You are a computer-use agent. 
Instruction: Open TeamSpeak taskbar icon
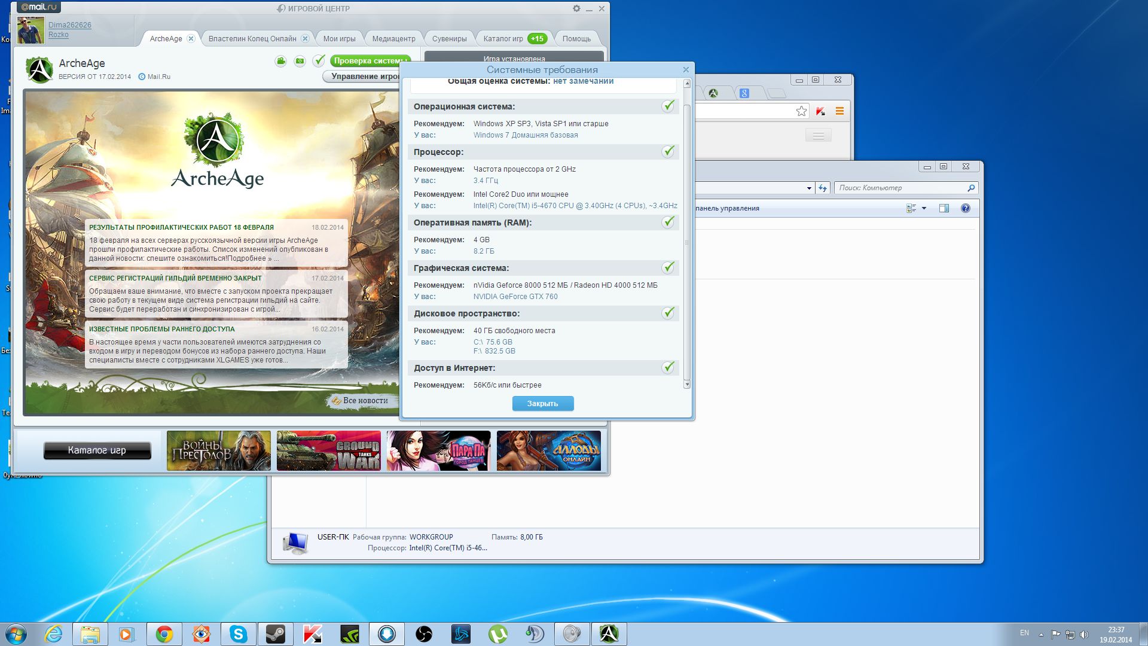(x=535, y=634)
